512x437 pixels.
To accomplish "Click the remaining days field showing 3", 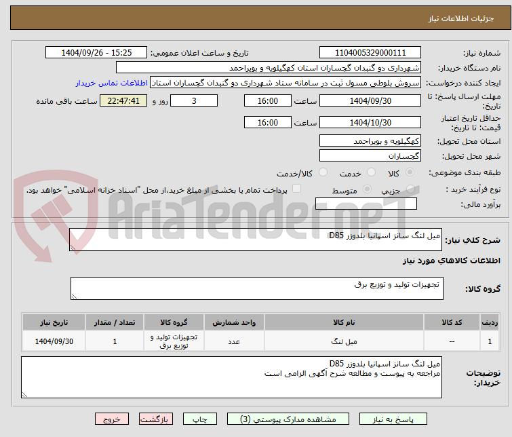I will [194, 100].
